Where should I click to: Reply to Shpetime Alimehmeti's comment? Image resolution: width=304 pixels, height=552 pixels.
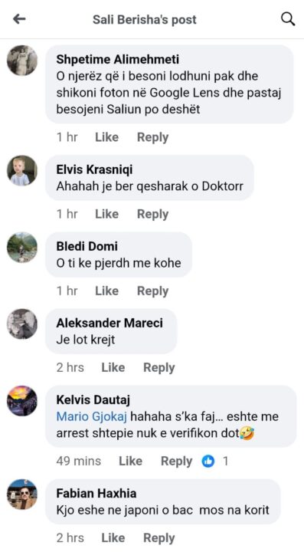153,137
